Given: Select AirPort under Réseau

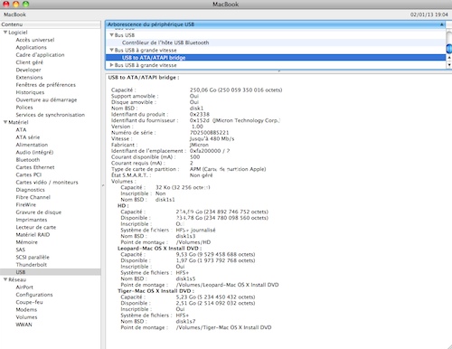Looking at the screenshot, I should click(24, 288).
